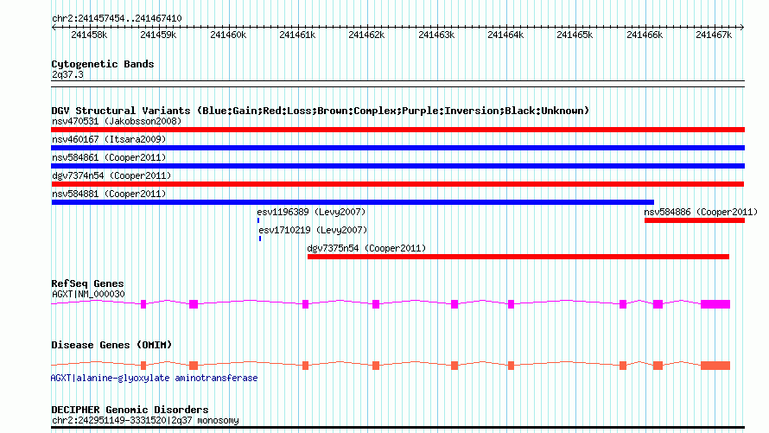This screenshot has width=769, height=433.
Task: Click the small blue esv1710219 Levy2007 marker
Action: click(260, 239)
